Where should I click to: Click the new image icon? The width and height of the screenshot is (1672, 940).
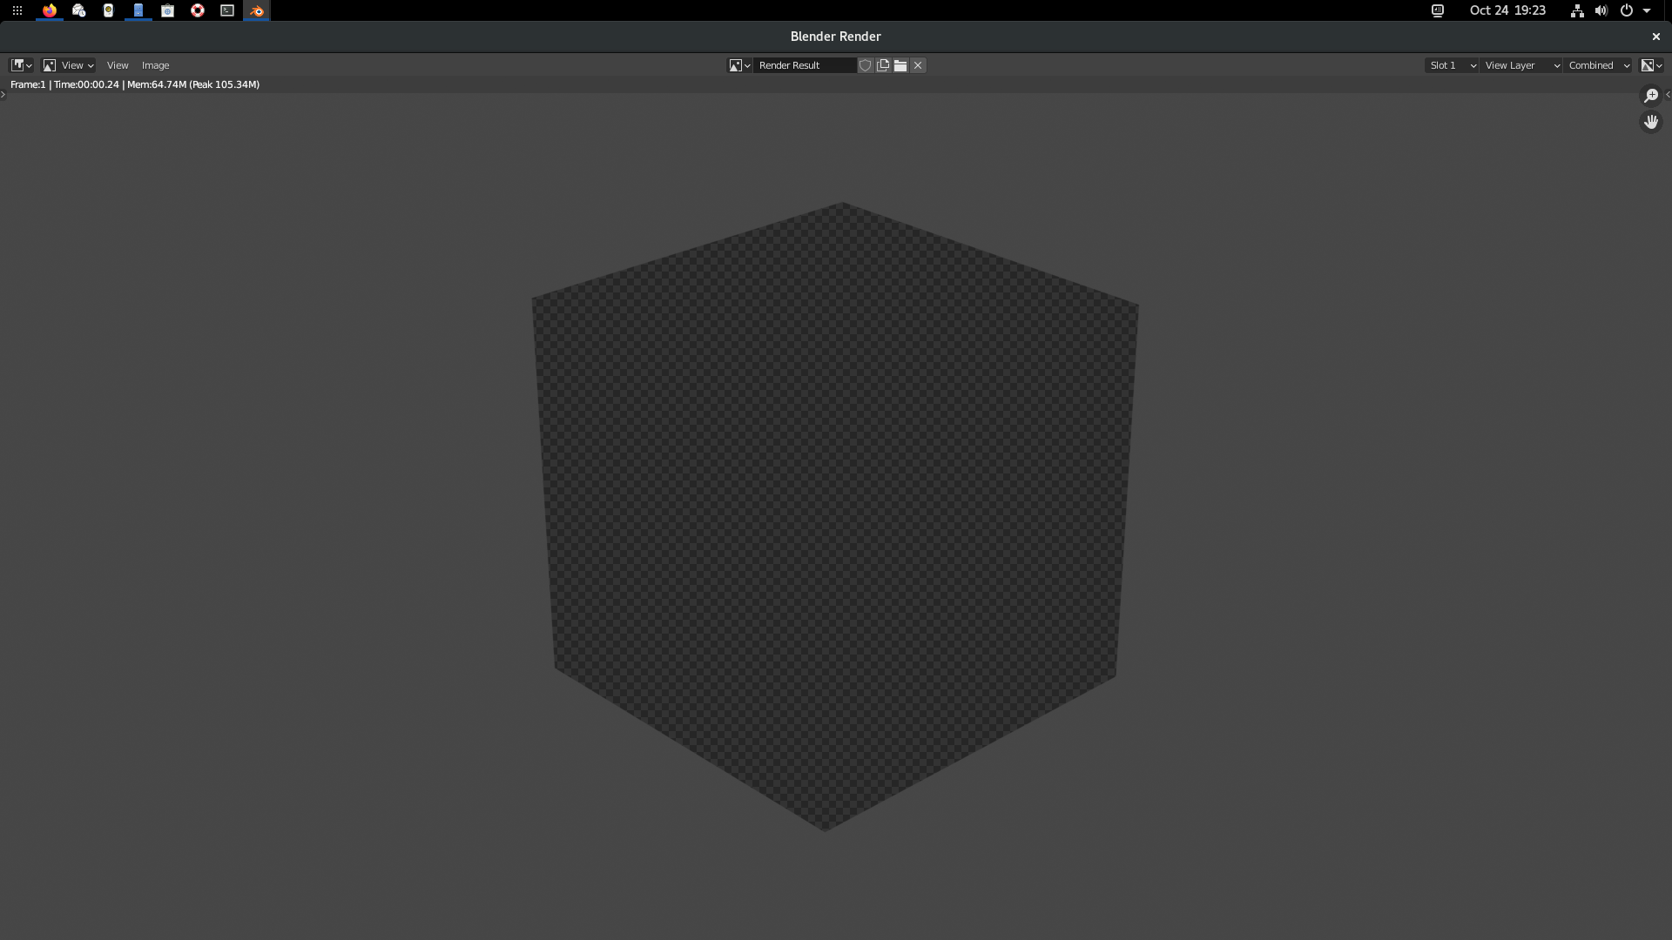click(x=883, y=65)
